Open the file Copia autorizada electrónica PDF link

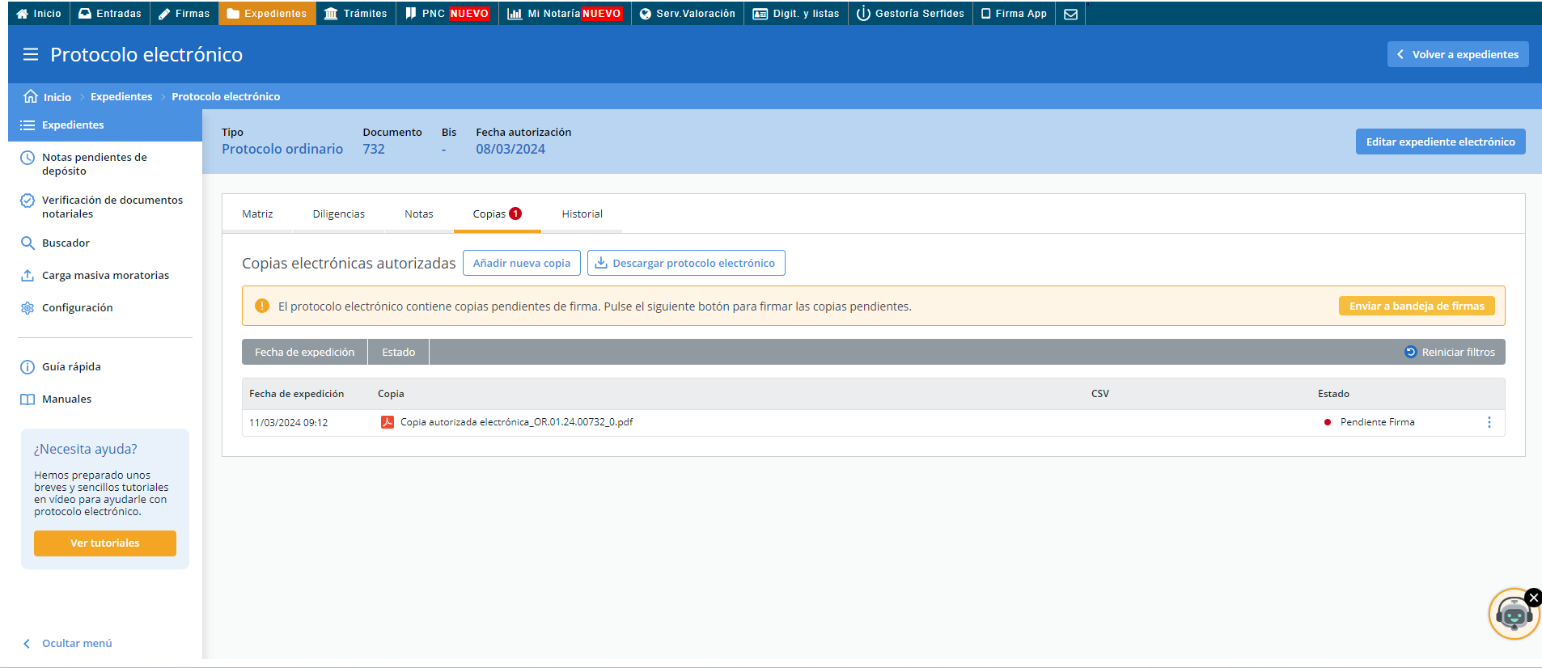point(516,422)
